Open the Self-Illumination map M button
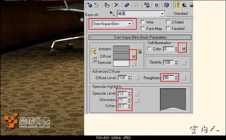Image resolution: width=226 pixels, height=140 pixels. click(184, 49)
